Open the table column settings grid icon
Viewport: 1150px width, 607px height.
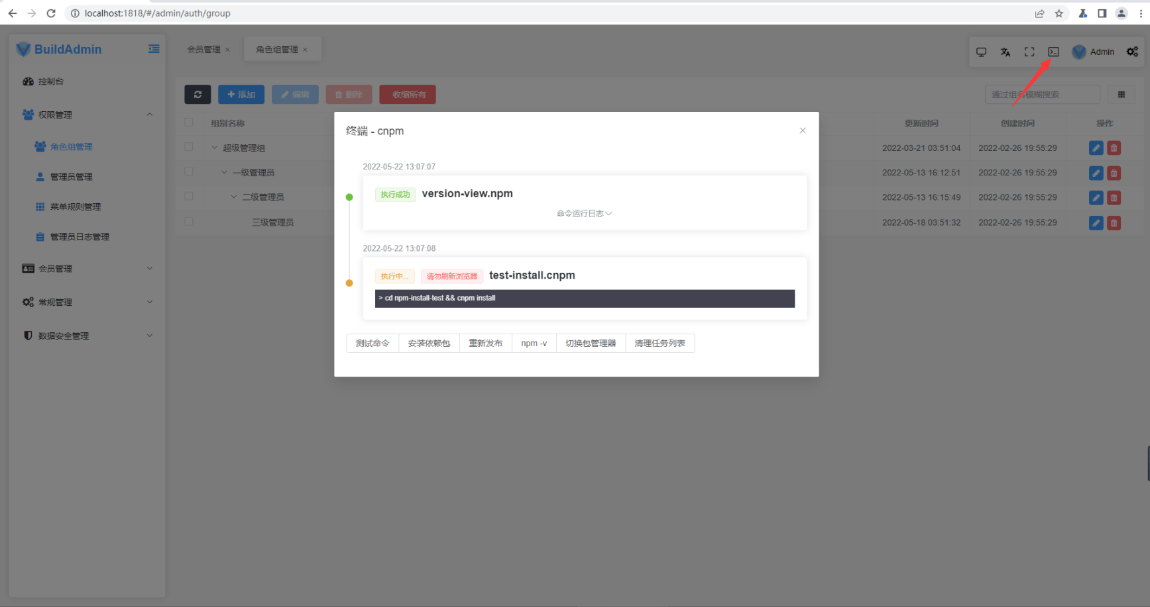pyautogui.click(x=1121, y=94)
